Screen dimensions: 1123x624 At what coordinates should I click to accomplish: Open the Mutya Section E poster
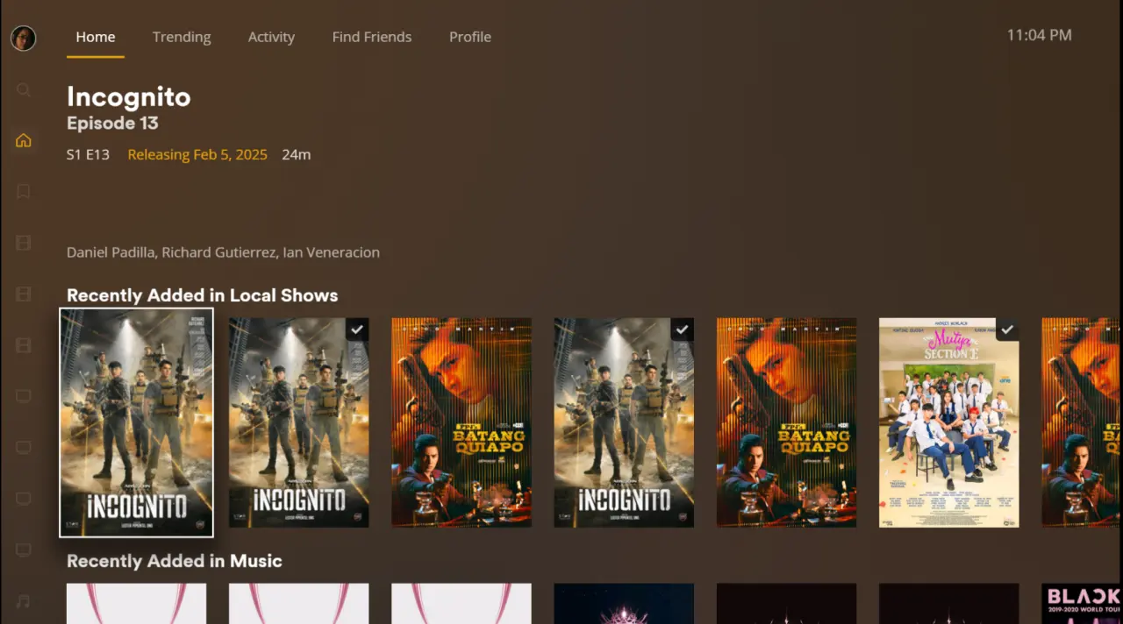click(x=949, y=422)
